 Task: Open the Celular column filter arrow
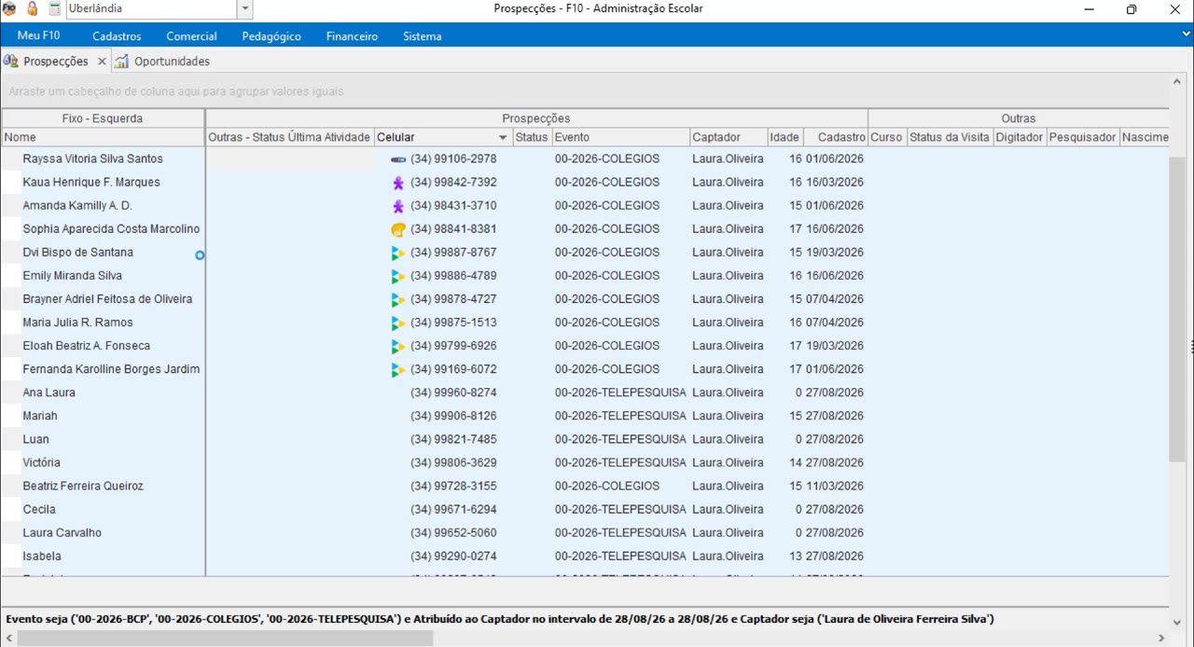[x=504, y=138]
